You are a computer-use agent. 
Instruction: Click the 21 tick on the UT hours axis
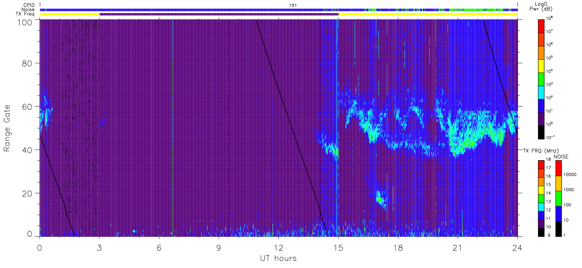pos(458,247)
